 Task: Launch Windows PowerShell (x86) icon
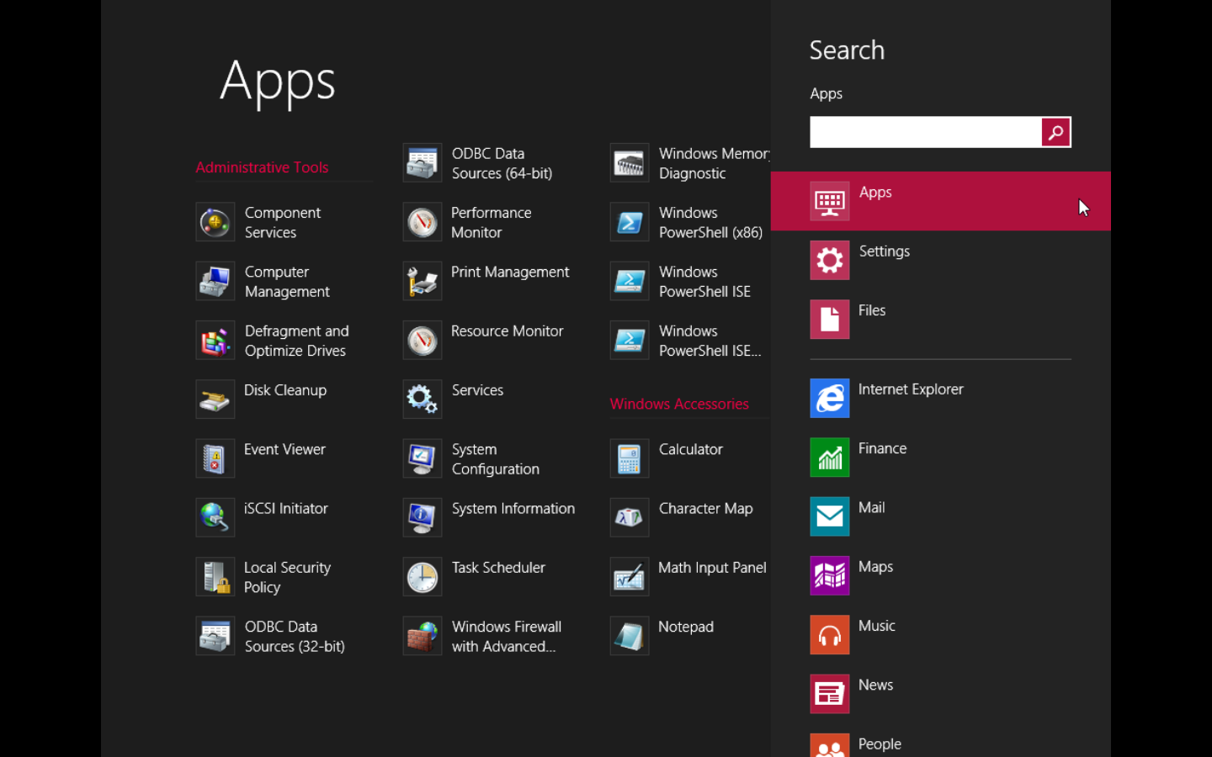(630, 222)
